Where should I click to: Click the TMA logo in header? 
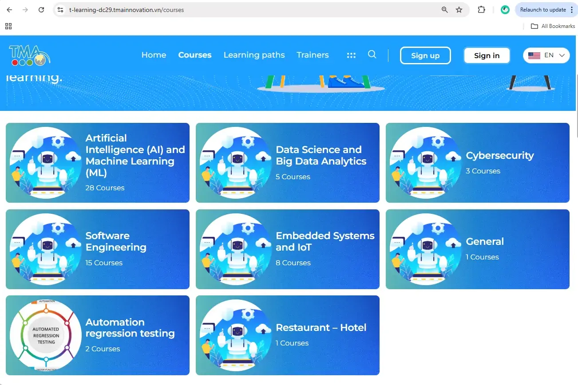tap(30, 55)
